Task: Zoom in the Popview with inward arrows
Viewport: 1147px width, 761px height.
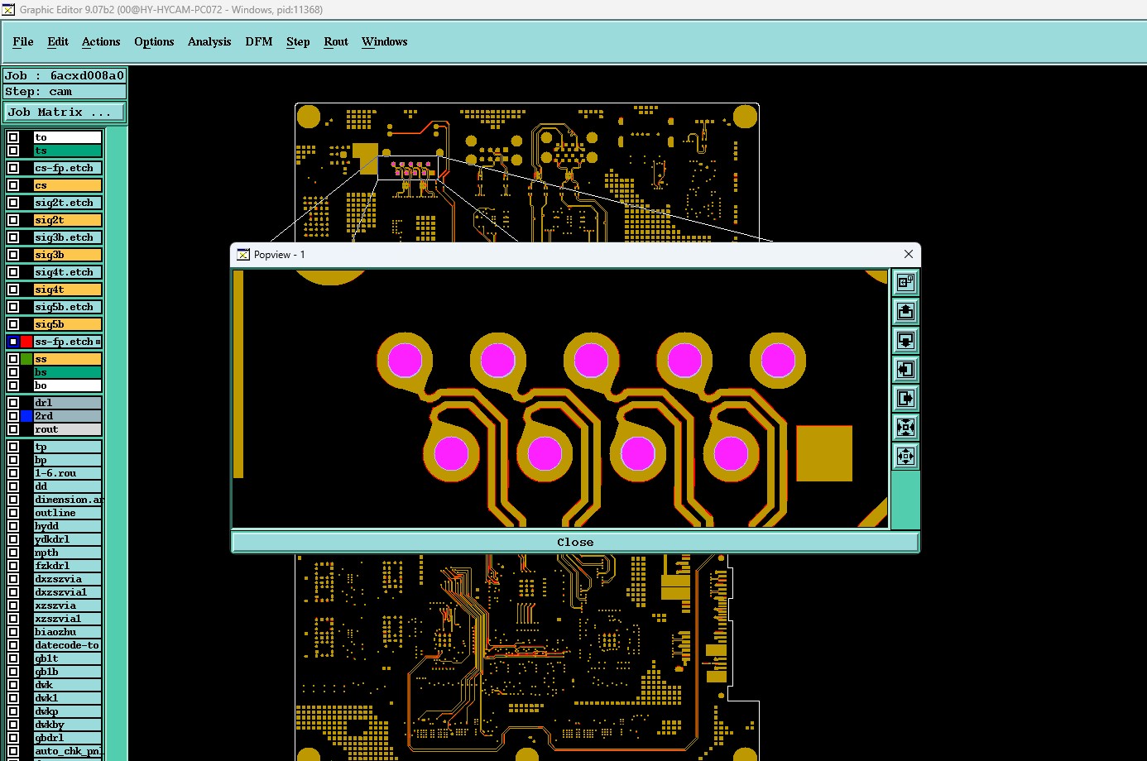Action: pos(905,428)
